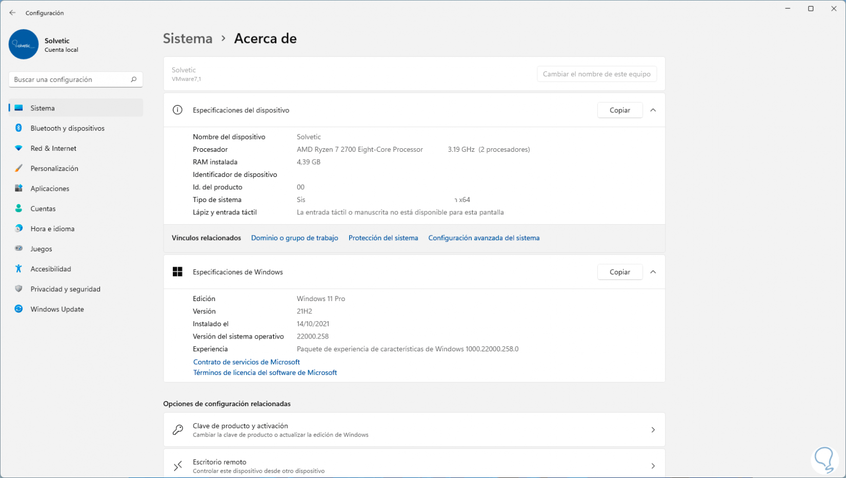Viewport: 846px width, 478px height.
Task: Click the Solvetic account avatar
Action: click(x=24, y=45)
